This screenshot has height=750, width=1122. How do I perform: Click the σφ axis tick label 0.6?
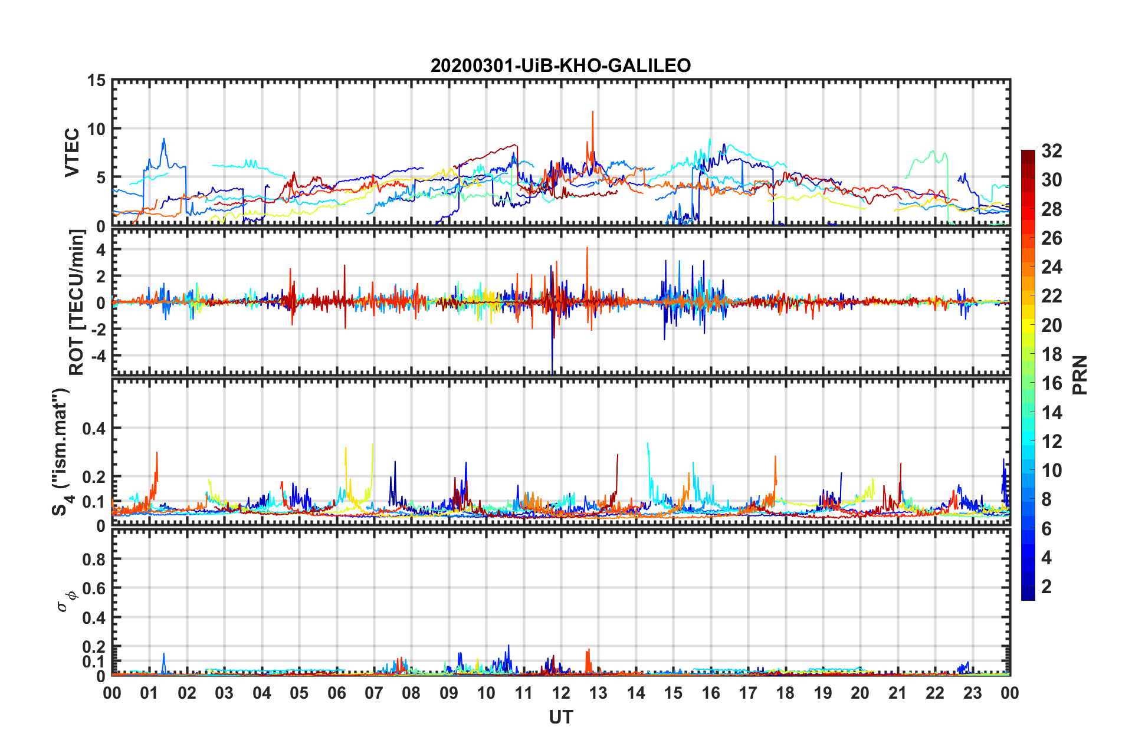point(94,588)
